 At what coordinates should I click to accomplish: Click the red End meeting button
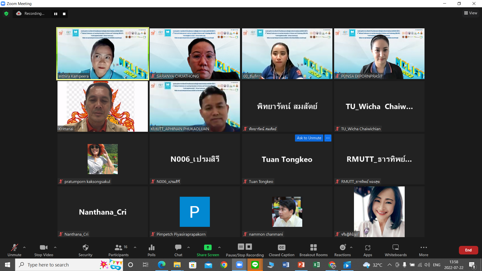click(x=468, y=250)
